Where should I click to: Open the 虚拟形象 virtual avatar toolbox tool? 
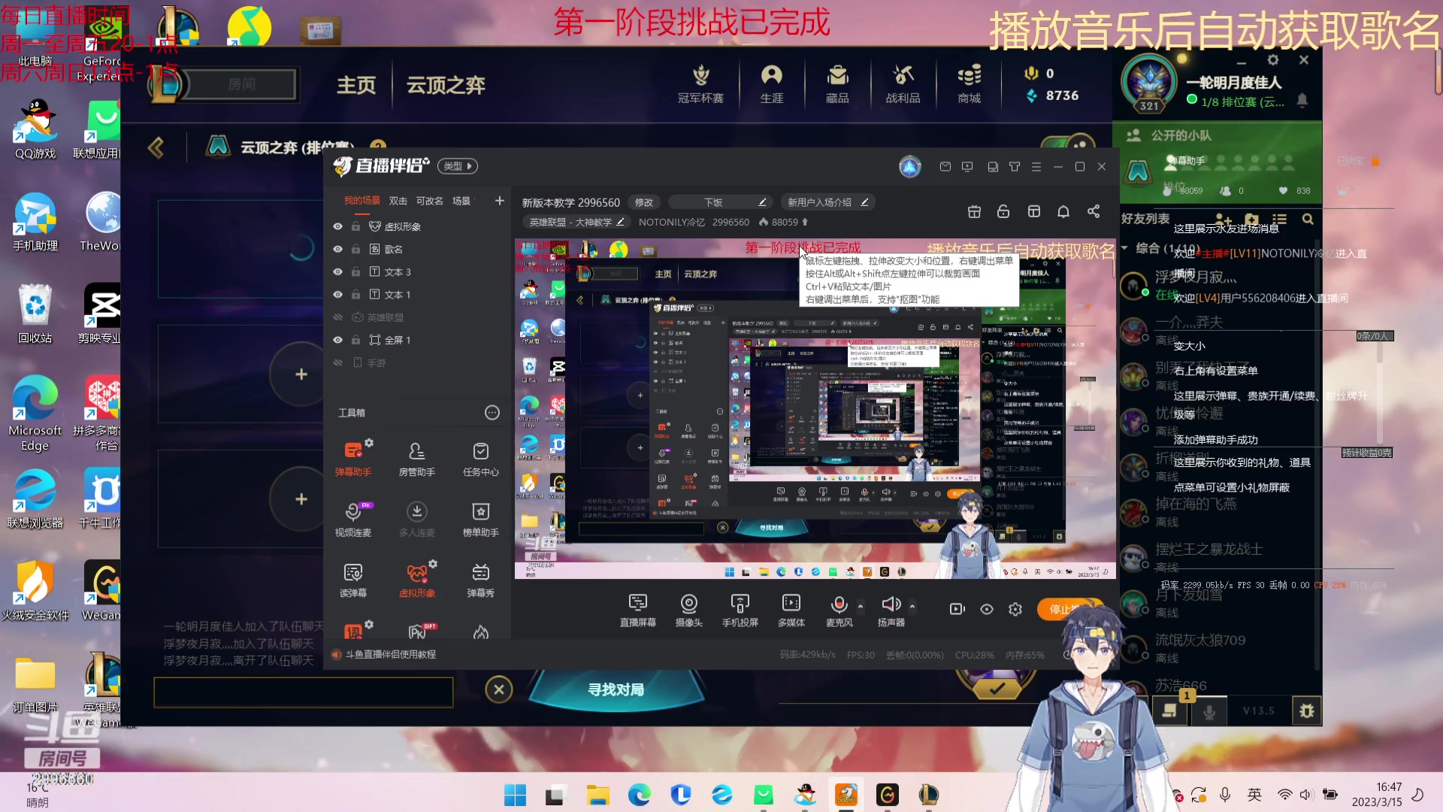(x=416, y=580)
